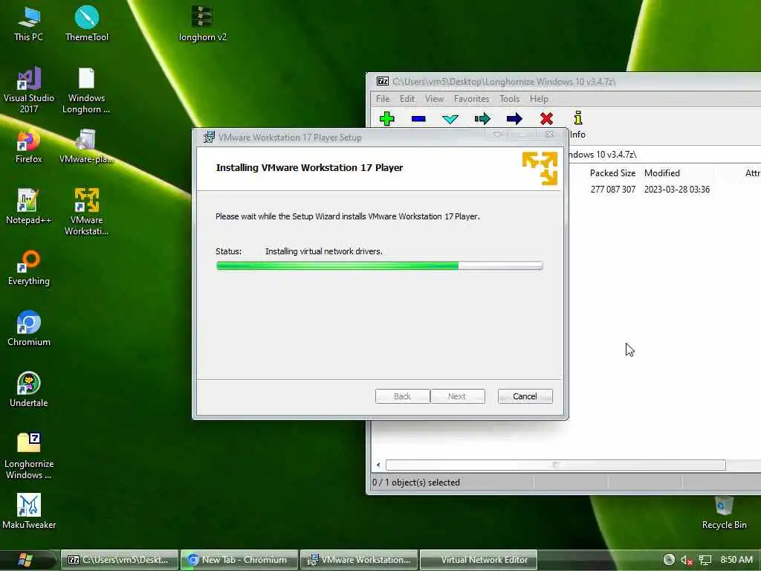Click the 2023-03-28 03:36 modified cell
Screen dimensions: 761x571
click(676, 190)
